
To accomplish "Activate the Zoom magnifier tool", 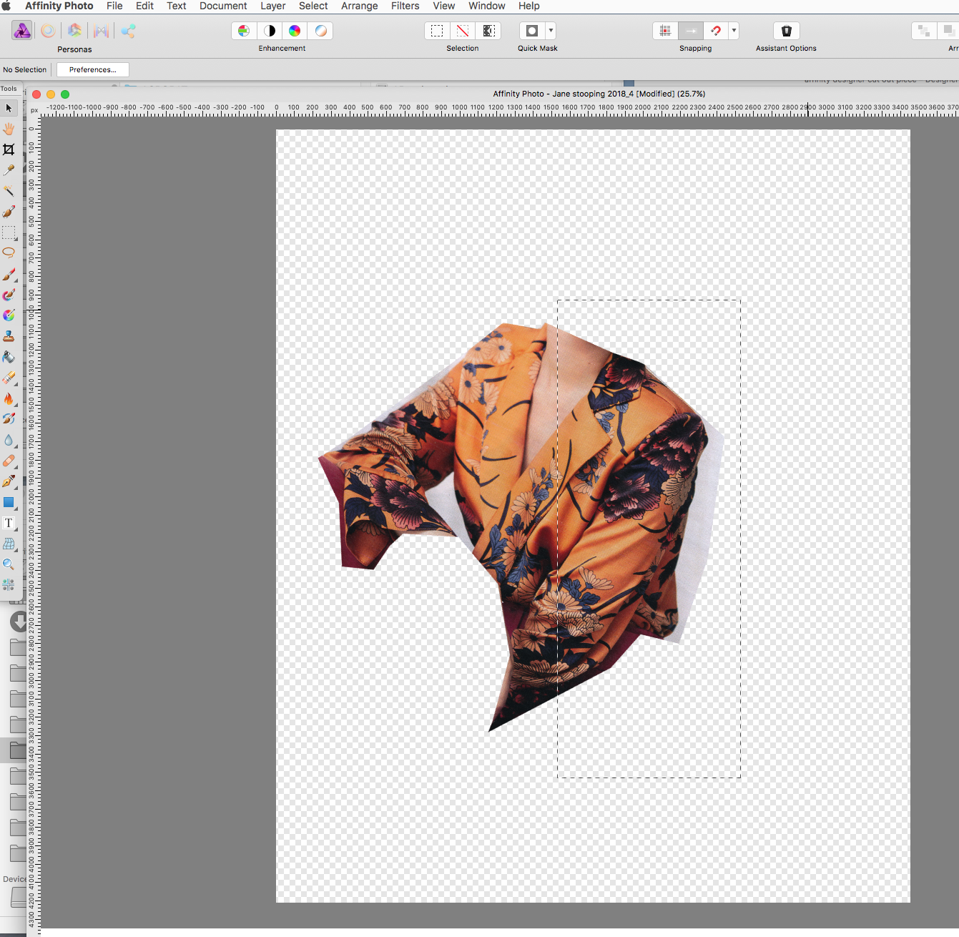I will click(9, 564).
